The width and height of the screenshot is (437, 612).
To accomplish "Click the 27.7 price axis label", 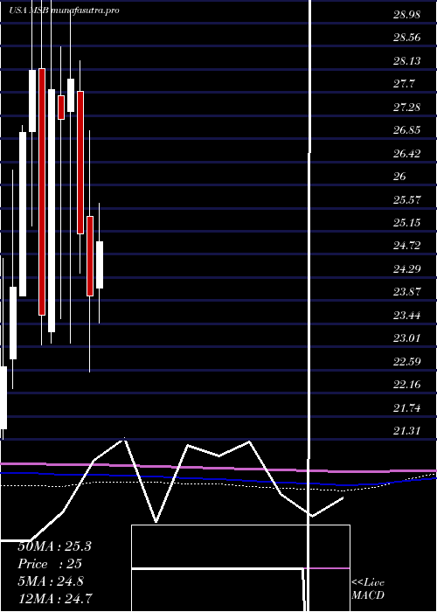I will [404, 84].
